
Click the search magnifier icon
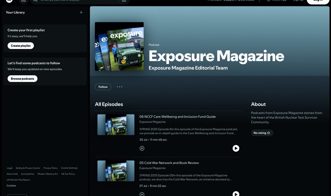[x=35, y=1]
